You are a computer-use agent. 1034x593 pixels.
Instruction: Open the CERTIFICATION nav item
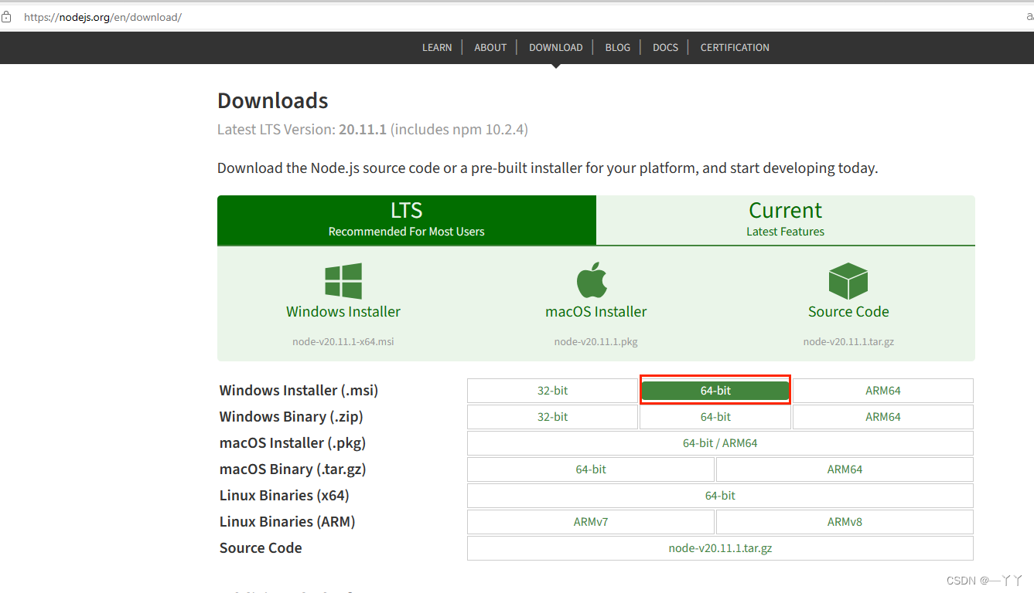click(x=735, y=47)
